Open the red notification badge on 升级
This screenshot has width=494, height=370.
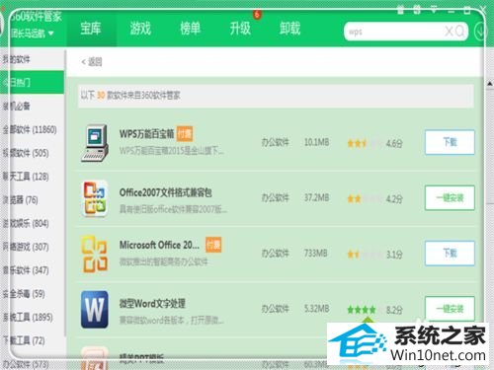(257, 14)
